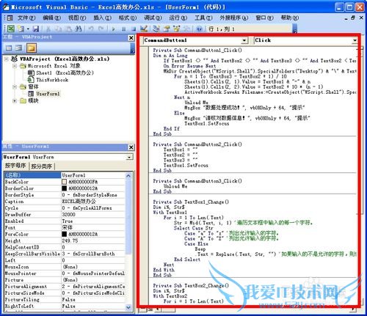Open the 文件 menu
Screen dimensions: 367x316
[26, 18]
